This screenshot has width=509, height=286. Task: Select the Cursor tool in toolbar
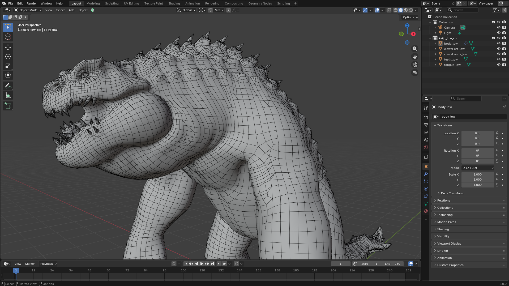8,37
